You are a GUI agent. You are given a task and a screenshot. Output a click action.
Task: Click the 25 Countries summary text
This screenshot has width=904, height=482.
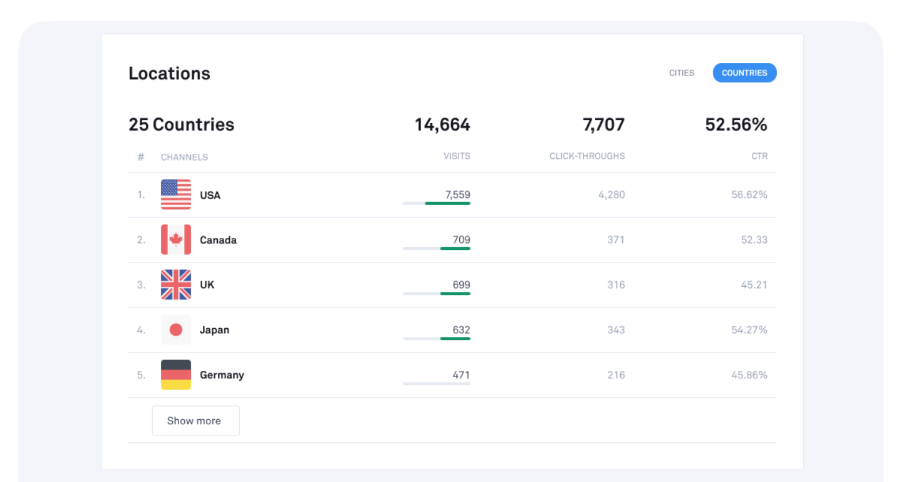[x=181, y=124]
